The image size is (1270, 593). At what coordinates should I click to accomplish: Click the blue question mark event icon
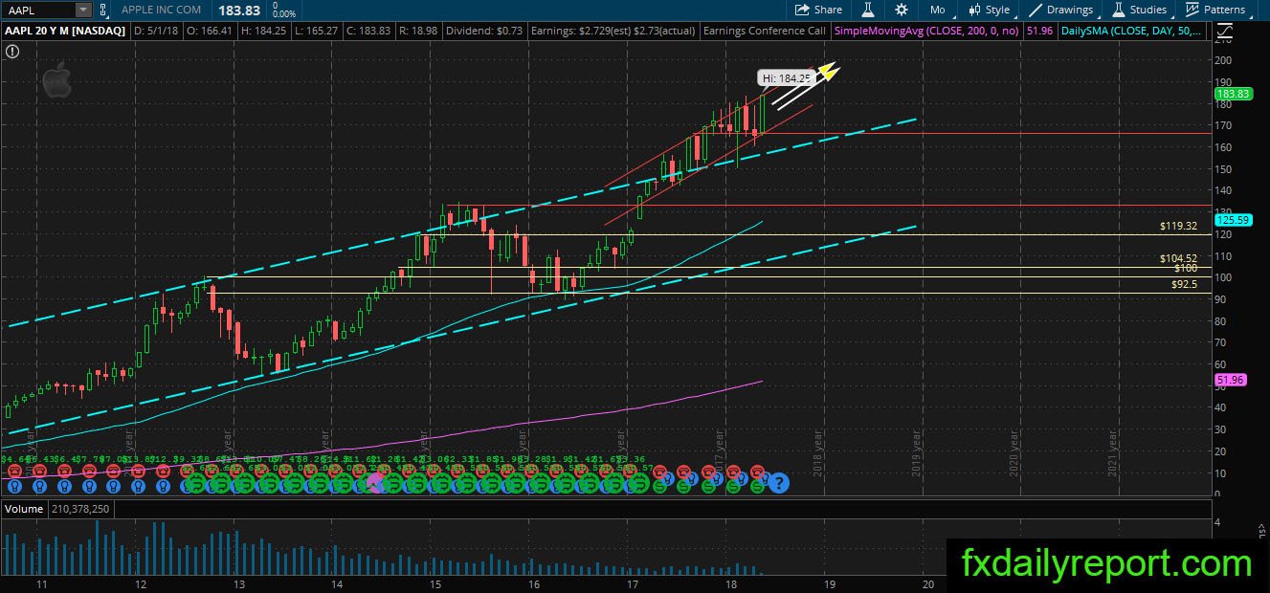(x=778, y=483)
